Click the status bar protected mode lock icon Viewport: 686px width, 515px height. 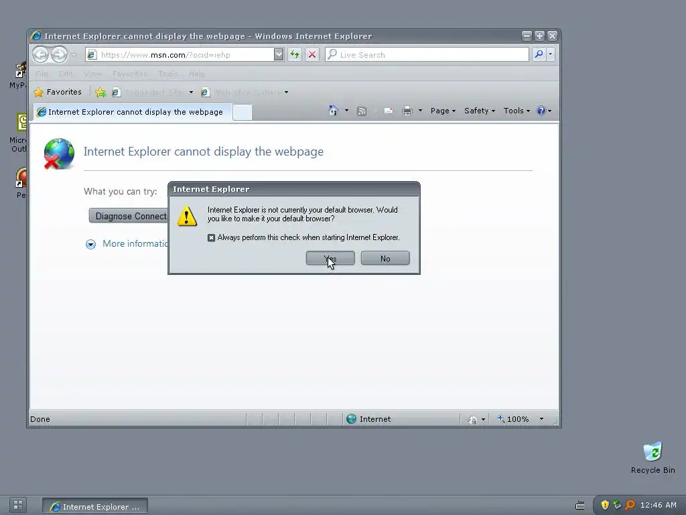pyautogui.click(x=472, y=420)
